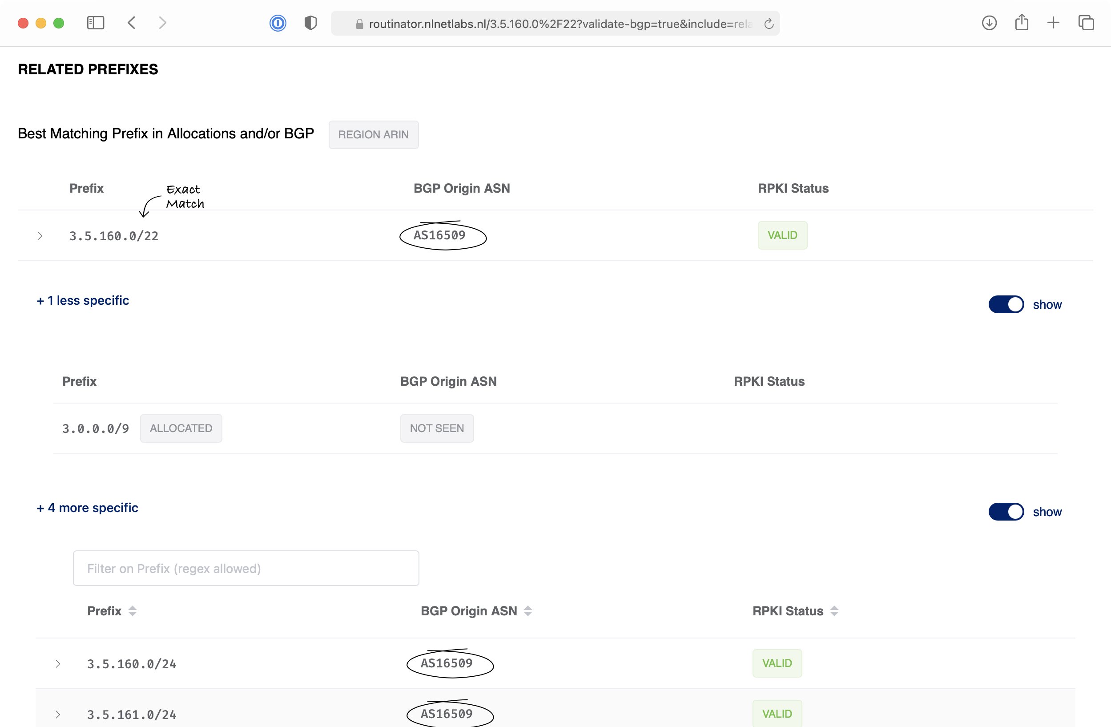
Task: Click the '+ 4 more specific' link
Action: tap(87, 508)
